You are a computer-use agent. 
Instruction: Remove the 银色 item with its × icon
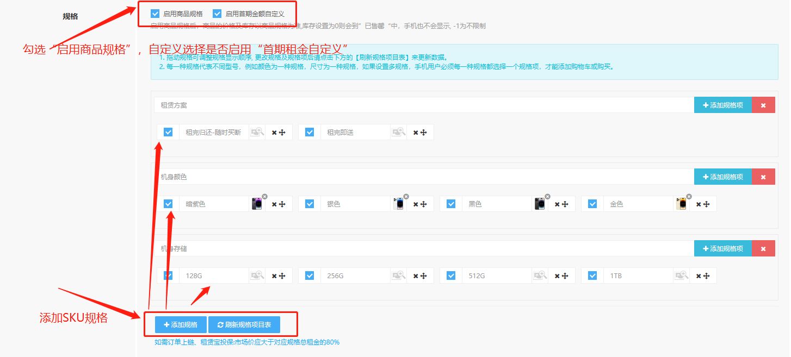tap(416, 204)
